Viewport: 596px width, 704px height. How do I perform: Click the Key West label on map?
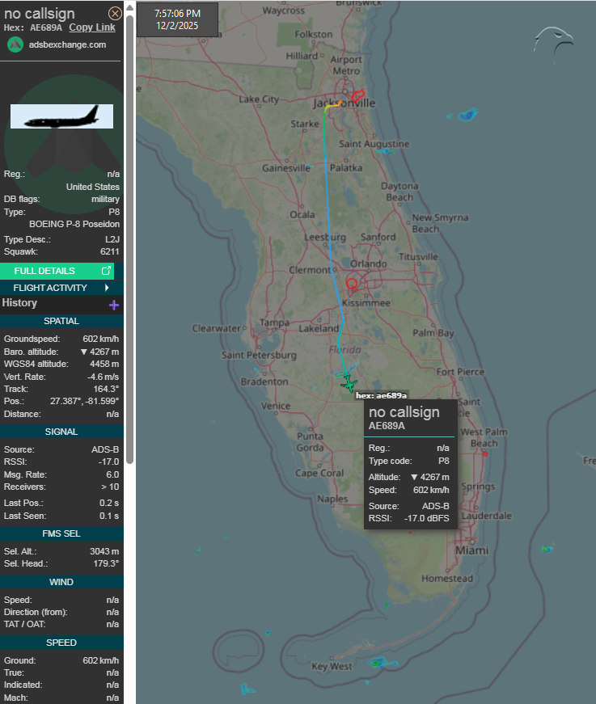(x=332, y=666)
